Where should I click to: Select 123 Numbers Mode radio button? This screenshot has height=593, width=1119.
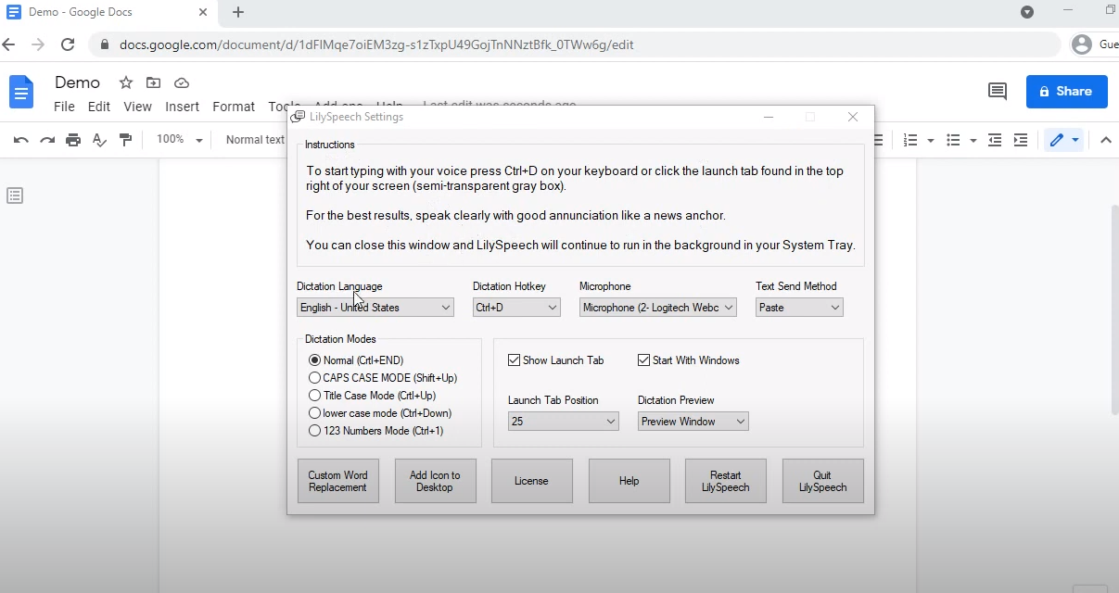point(315,431)
